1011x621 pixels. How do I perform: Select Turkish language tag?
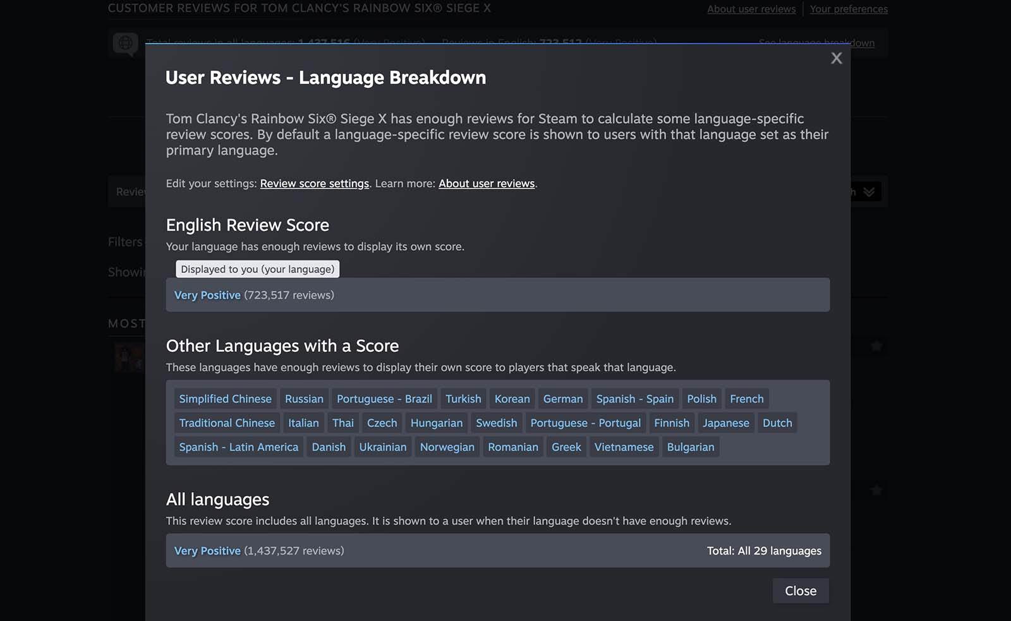(x=463, y=399)
